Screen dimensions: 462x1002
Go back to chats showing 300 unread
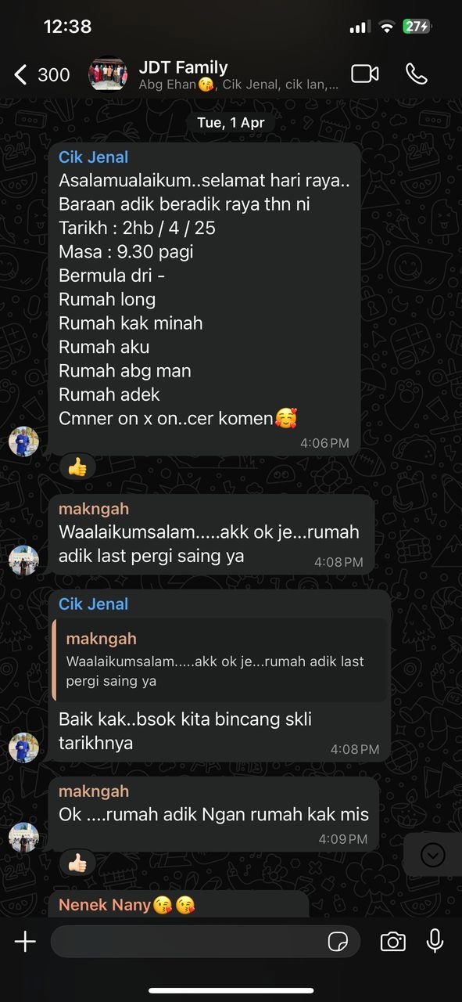(x=42, y=74)
